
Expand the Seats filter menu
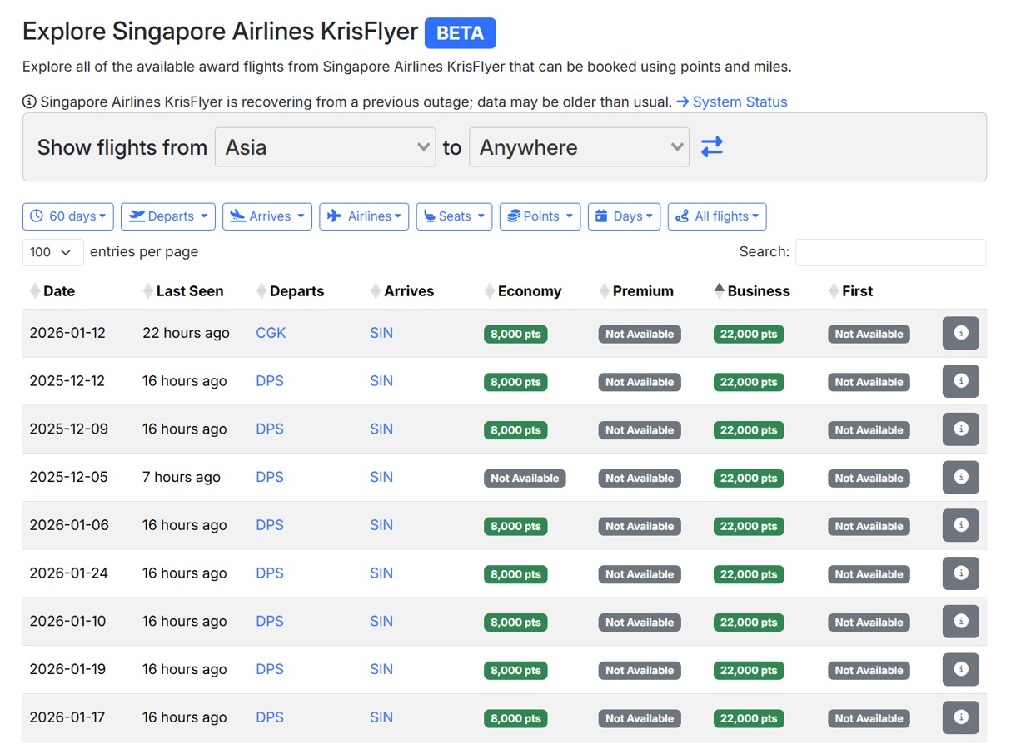pyautogui.click(x=454, y=216)
